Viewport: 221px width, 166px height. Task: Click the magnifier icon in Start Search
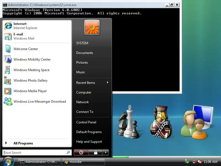coord(68,152)
